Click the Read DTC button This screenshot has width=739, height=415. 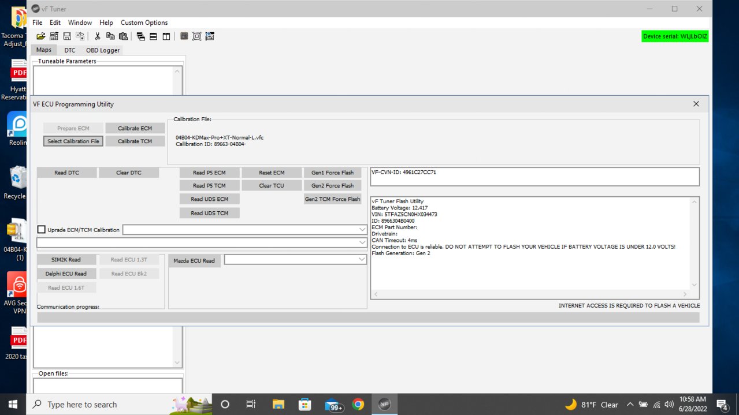coord(67,173)
